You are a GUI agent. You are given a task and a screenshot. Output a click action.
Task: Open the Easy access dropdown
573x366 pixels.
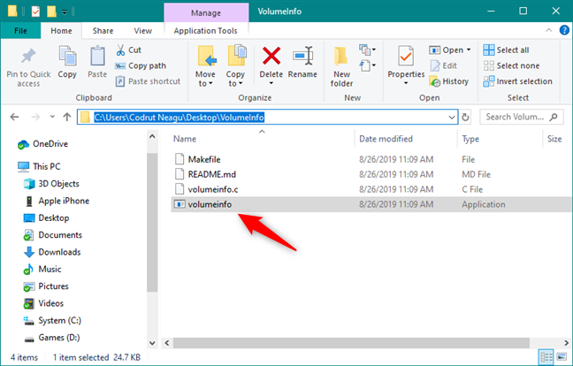click(367, 65)
